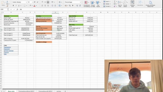
Task: Toggle bottom vertical alignment
Action: (x=48, y=2)
